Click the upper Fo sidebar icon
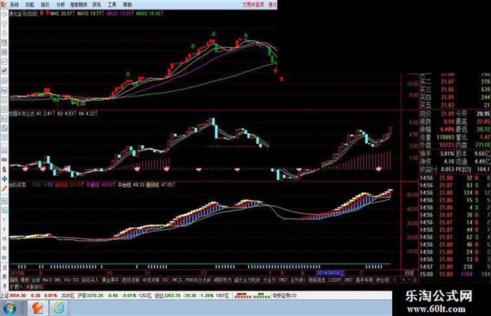 (4, 90)
